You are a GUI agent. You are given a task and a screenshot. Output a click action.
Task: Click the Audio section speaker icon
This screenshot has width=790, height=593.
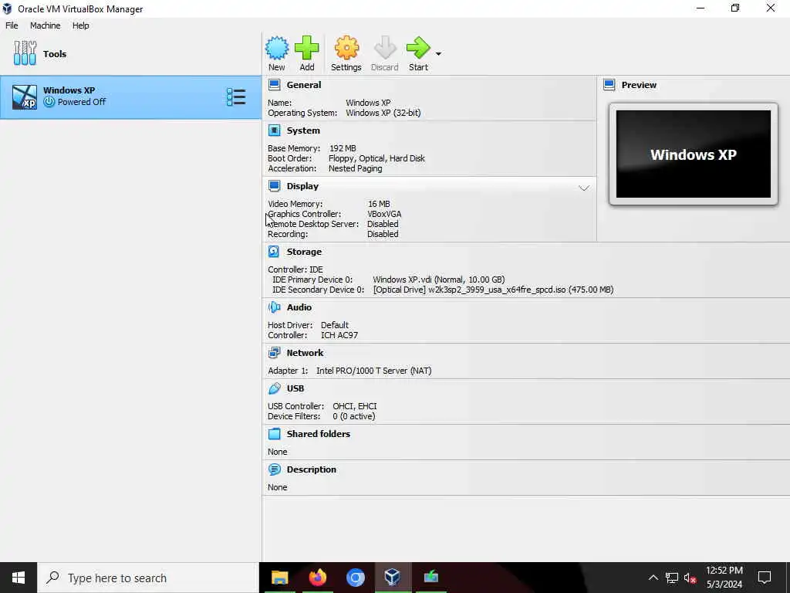274,307
